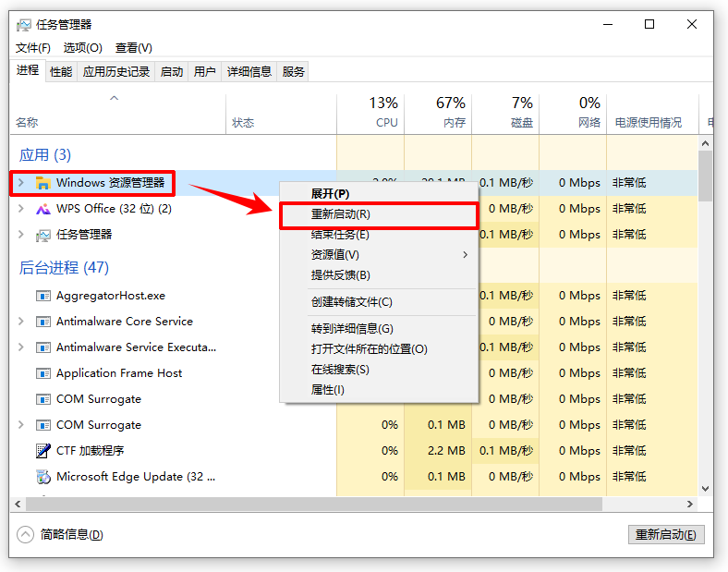Image resolution: width=728 pixels, height=572 pixels.
Task: Sort by the 状态 column header
Action: pyautogui.click(x=282, y=115)
